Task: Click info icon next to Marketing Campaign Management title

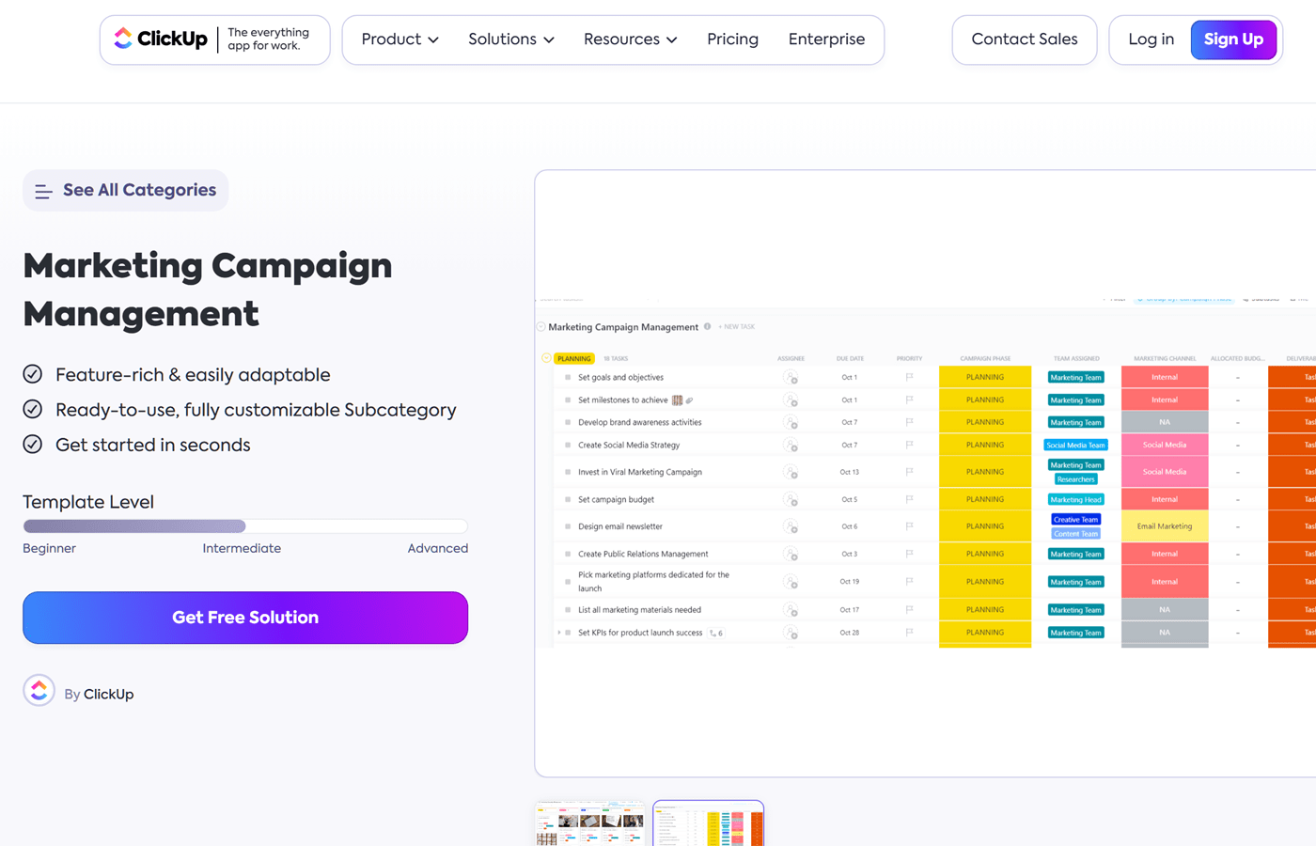Action: coord(708,327)
